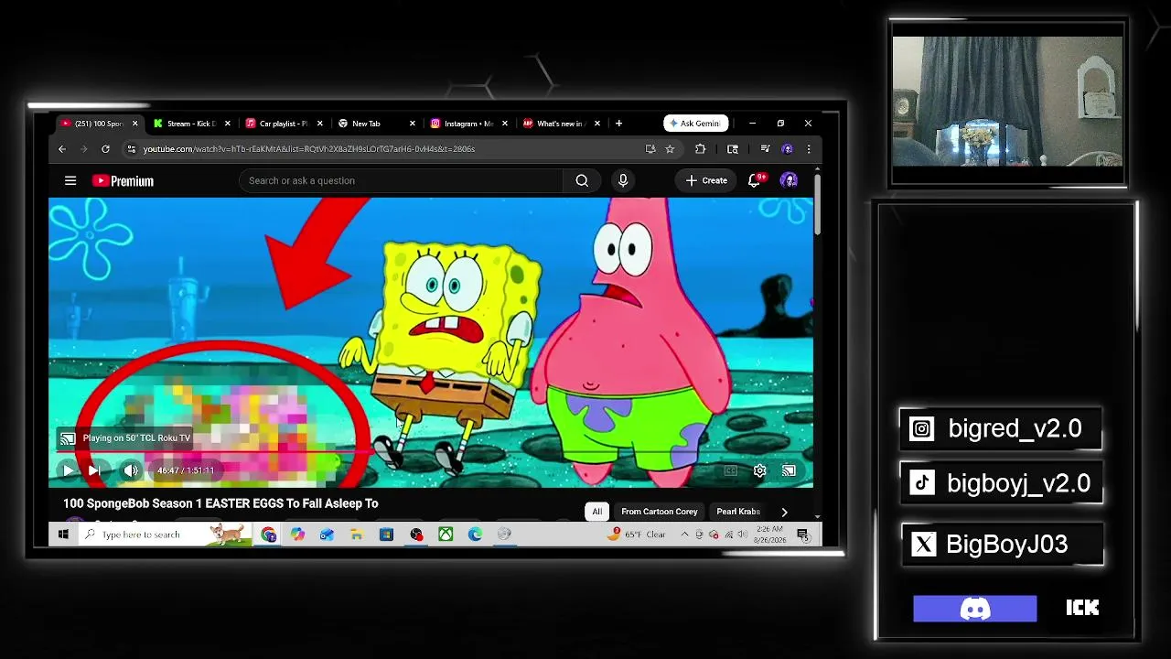Click the YouTube search input field
1171x659 pixels.
point(403,180)
